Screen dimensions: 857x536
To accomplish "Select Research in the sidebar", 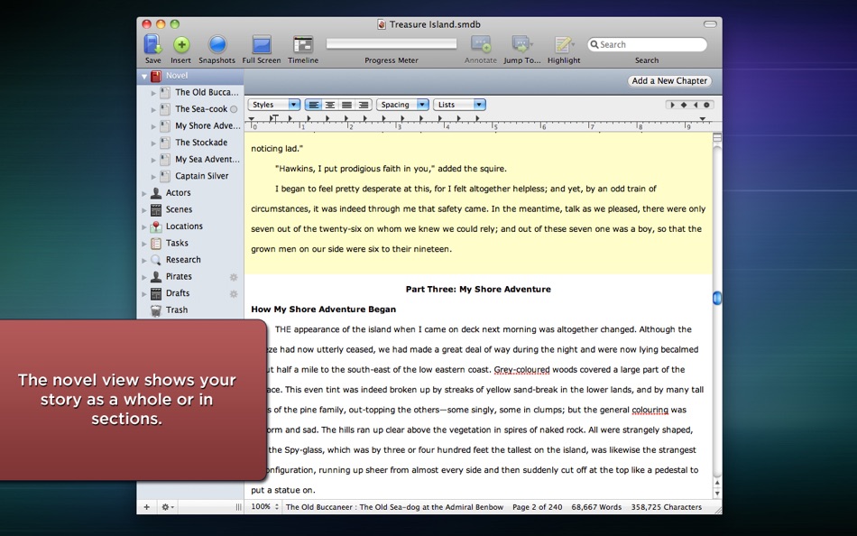I will point(183,260).
